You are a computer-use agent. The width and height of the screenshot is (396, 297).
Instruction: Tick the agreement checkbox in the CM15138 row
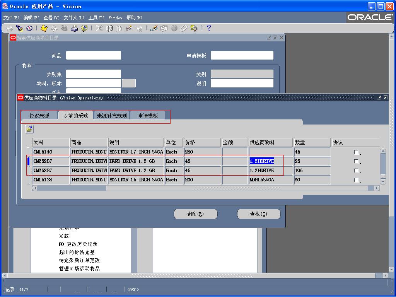coord(356,180)
